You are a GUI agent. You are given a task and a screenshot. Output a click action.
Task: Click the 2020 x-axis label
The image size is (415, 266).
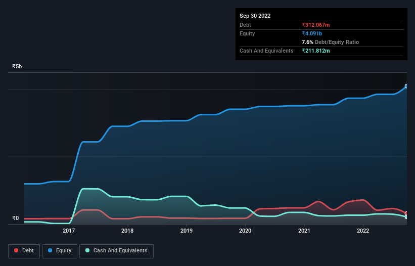pos(245,231)
